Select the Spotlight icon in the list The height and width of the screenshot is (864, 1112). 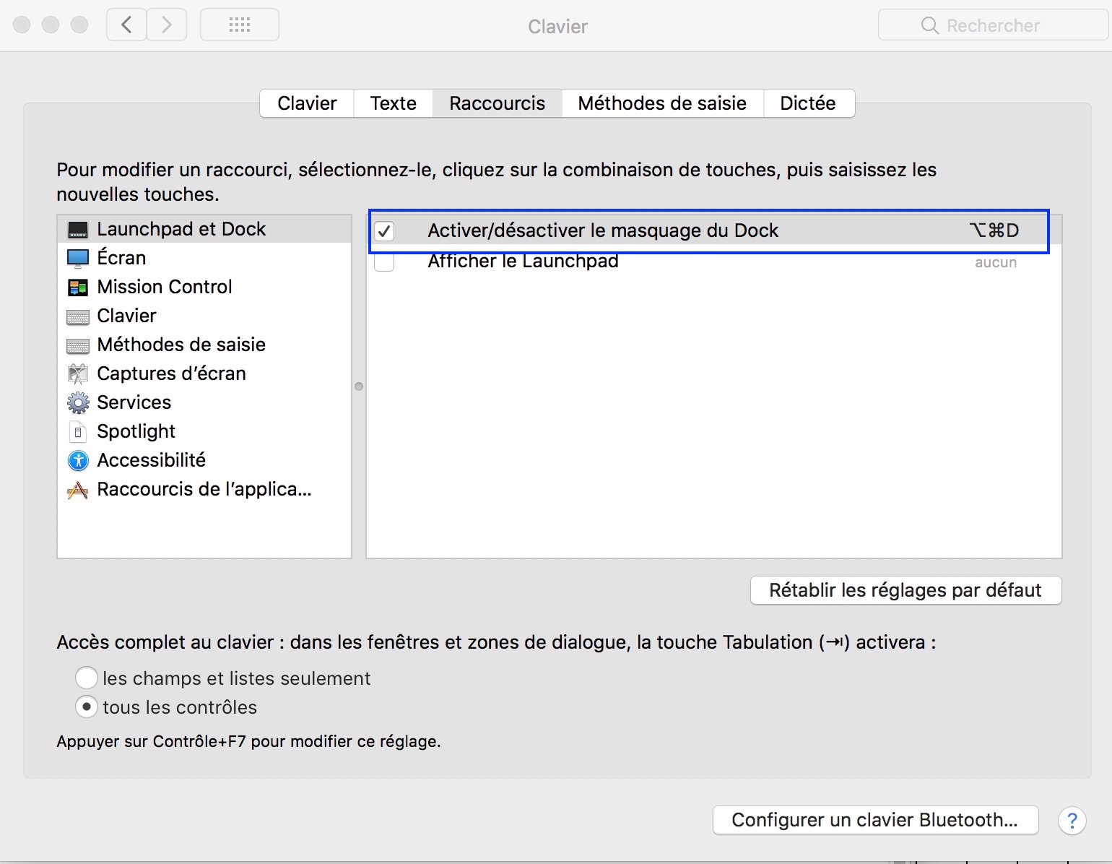click(78, 432)
